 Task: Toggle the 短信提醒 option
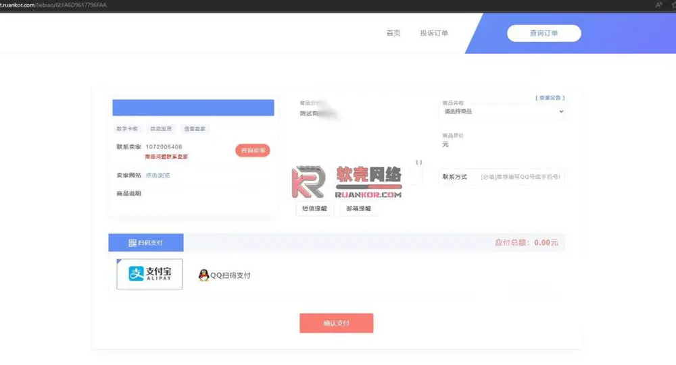pos(314,208)
